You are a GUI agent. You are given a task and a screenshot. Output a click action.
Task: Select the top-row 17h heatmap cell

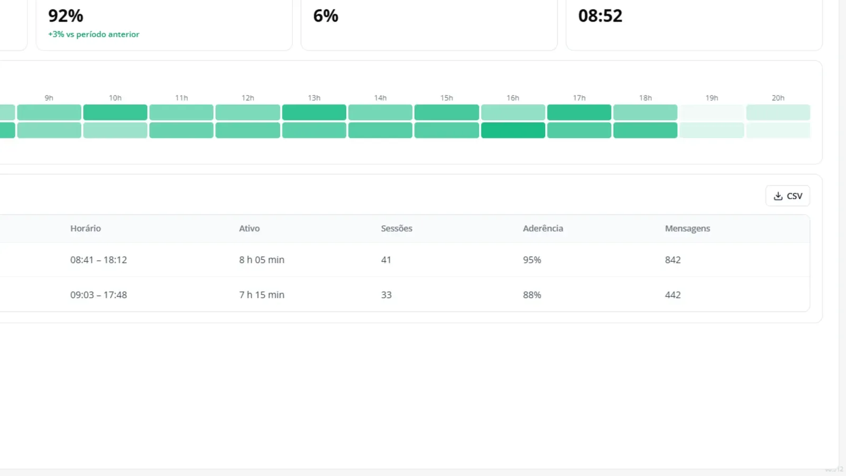click(x=579, y=112)
